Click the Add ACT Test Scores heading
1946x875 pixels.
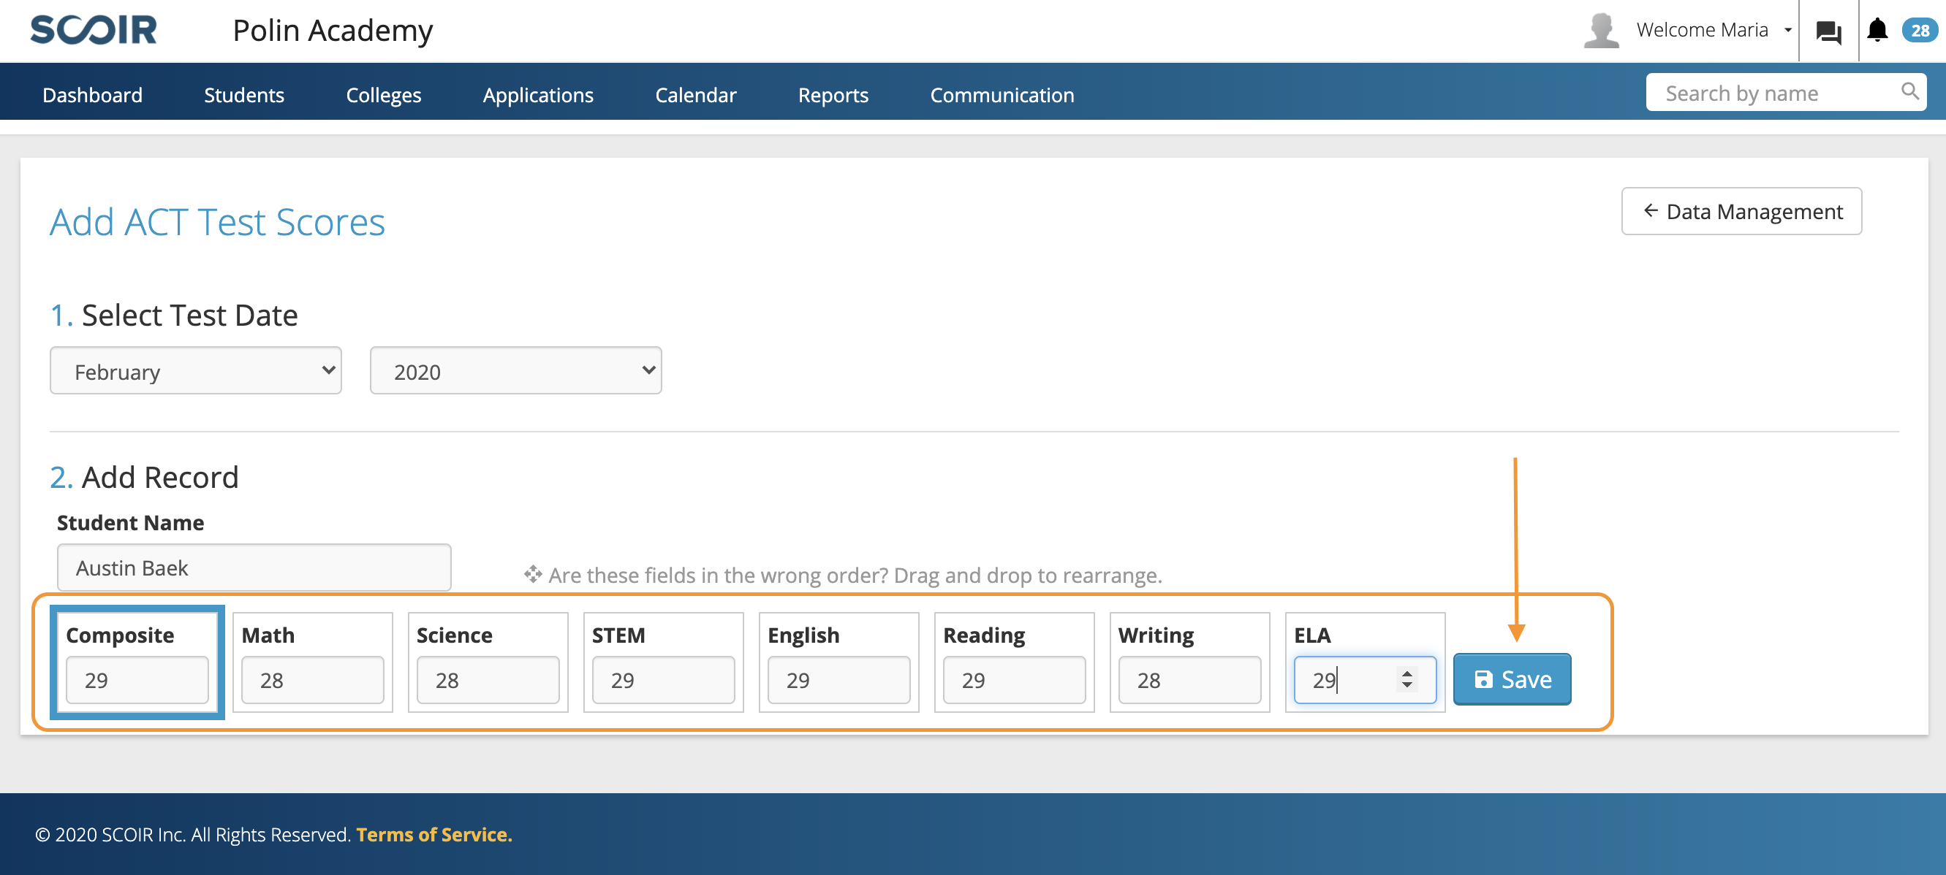pos(218,222)
